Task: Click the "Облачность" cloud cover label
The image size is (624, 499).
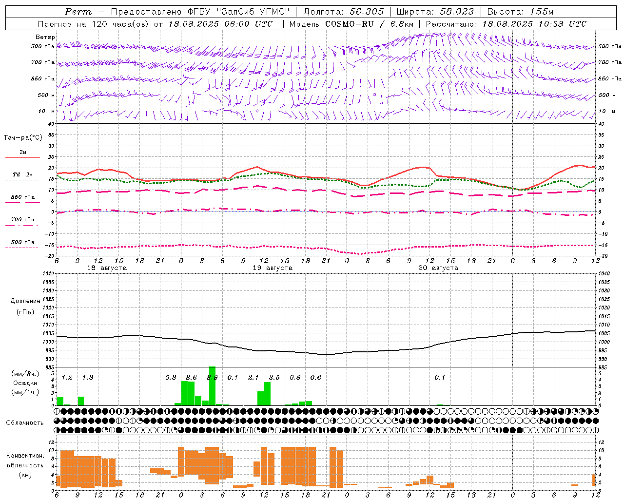Action: click(25, 423)
